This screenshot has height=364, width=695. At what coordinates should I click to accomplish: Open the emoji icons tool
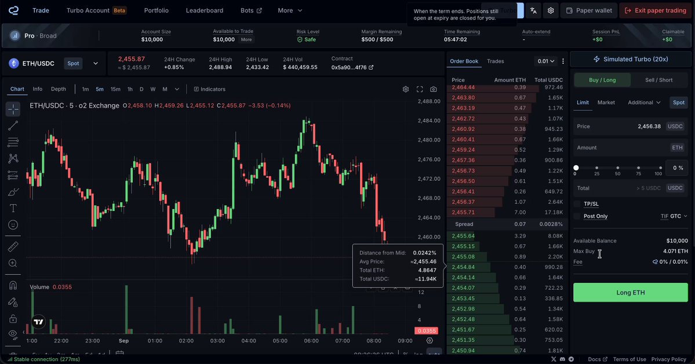(x=13, y=225)
